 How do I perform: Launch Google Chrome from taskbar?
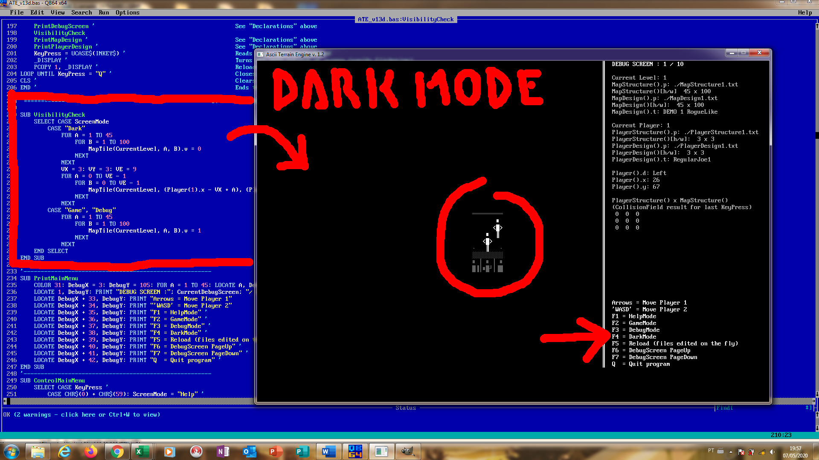(117, 451)
